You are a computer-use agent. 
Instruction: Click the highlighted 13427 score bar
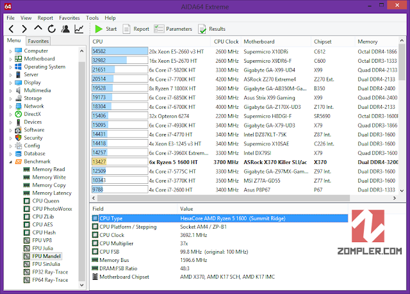pyautogui.click(x=120, y=162)
